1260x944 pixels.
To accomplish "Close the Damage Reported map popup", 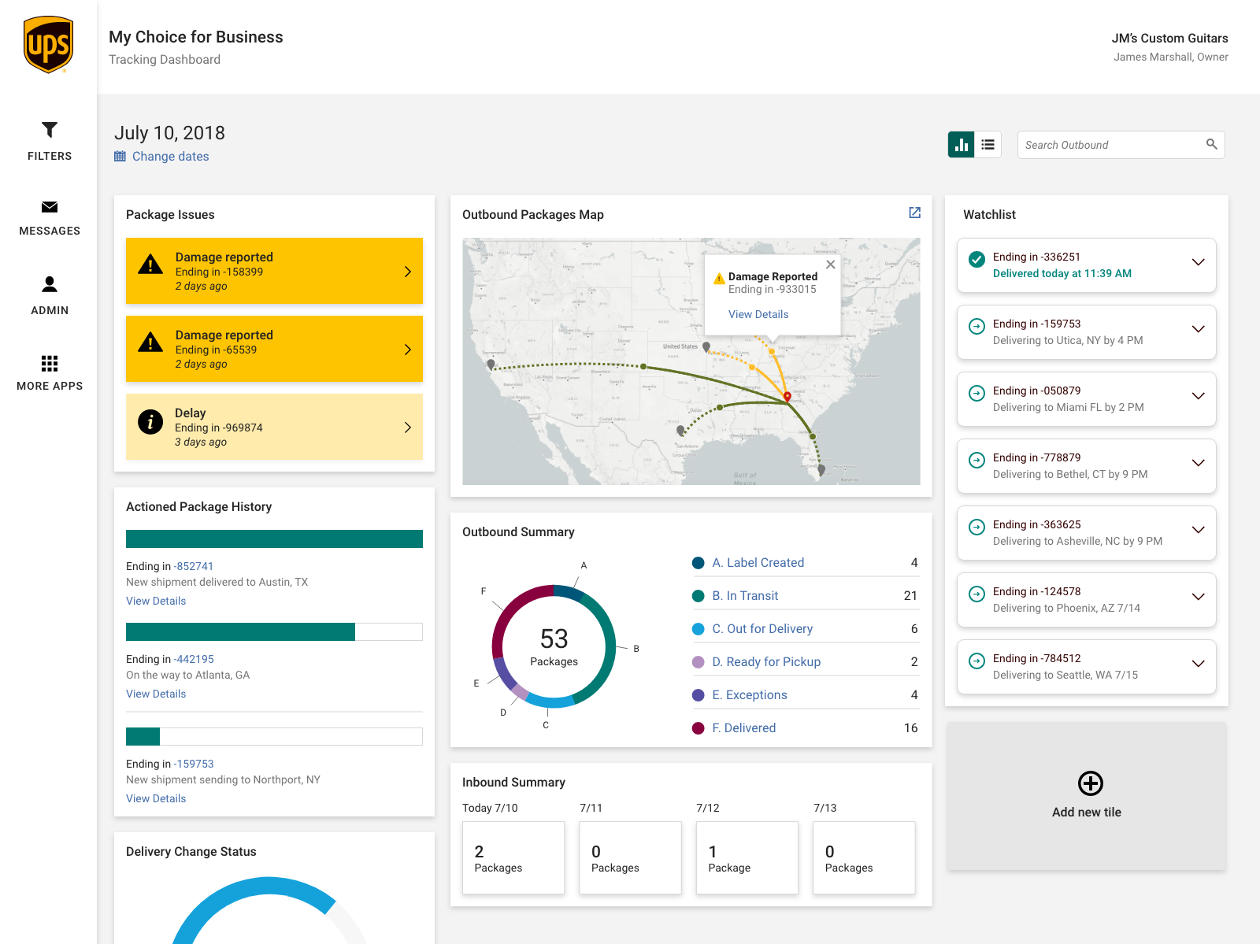I will 830,265.
